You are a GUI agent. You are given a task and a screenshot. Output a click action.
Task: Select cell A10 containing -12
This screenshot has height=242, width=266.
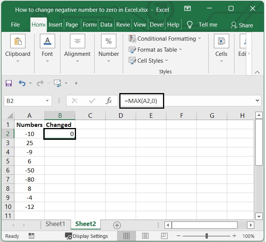pyautogui.click(x=30, y=207)
